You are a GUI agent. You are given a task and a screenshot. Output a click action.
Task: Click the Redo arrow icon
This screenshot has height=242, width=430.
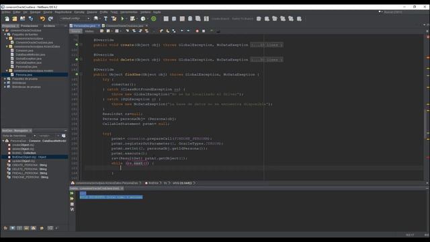pos(51,19)
